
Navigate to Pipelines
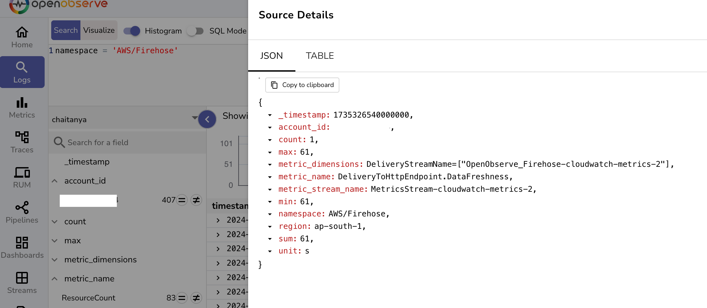pyautogui.click(x=22, y=212)
